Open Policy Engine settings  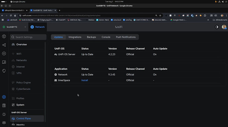pos(23,83)
